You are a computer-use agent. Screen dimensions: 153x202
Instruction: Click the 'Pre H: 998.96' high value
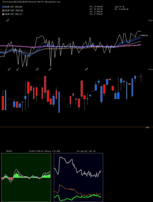pos(96,9)
